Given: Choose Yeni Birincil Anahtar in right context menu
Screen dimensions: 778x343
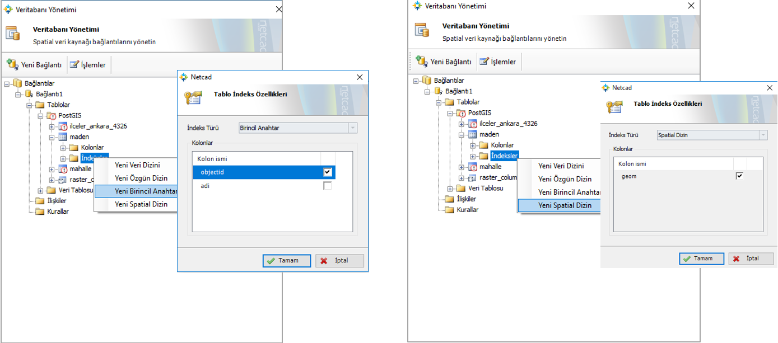Looking at the screenshot, I should click(x=559, y=192).
